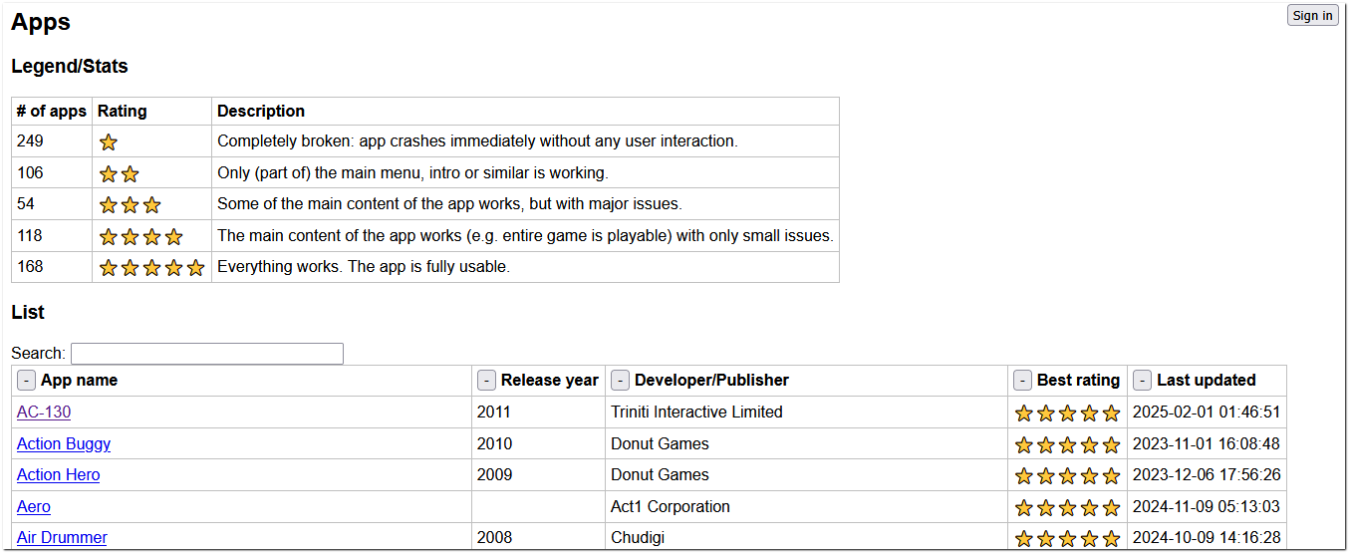Click the five-star rating icons in legend
The image size is (1349, 553).
(152, 268)
